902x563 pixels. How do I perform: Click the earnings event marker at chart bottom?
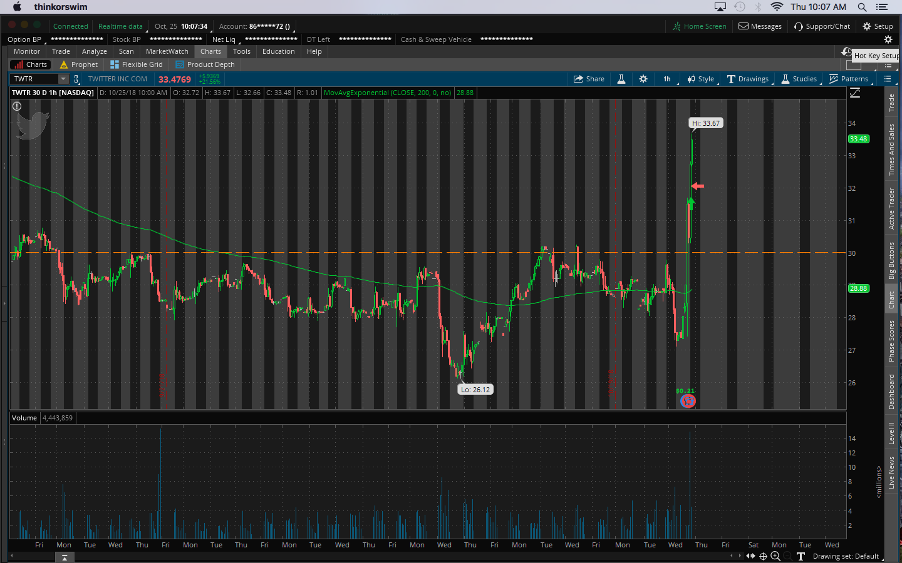tap(688, 401)
